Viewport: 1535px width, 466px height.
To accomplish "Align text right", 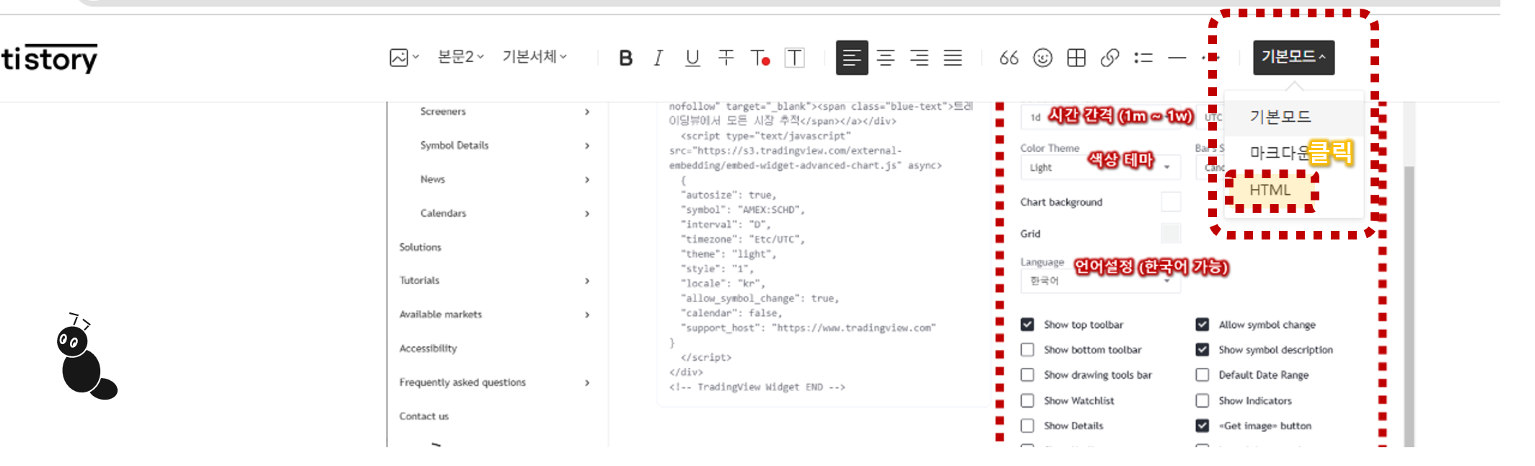I will [919, 58].
